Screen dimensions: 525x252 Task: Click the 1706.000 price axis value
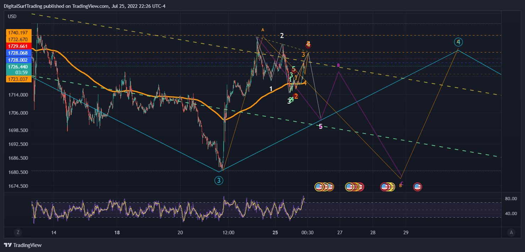(x=18, y=113)
